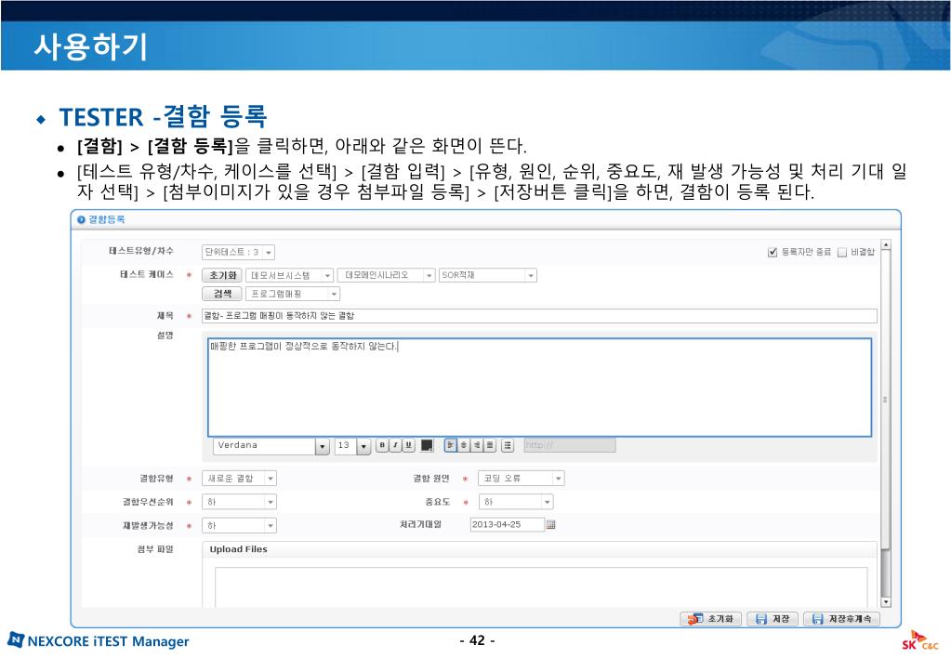Justify text in the editor
951x658 pixels.
[x=490, y=445]
